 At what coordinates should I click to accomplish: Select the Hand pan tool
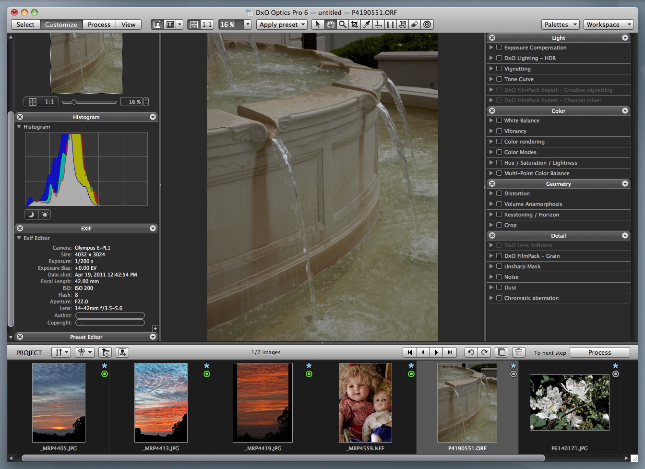pos(330,24)
